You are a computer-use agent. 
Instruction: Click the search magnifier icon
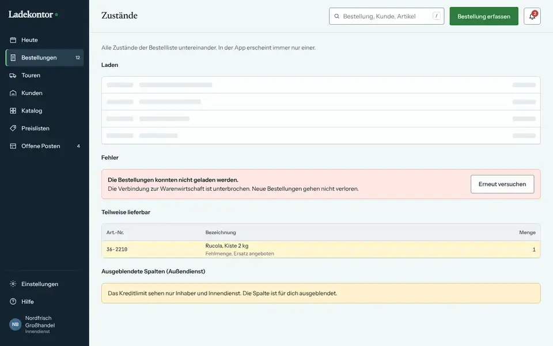(337, 16)
